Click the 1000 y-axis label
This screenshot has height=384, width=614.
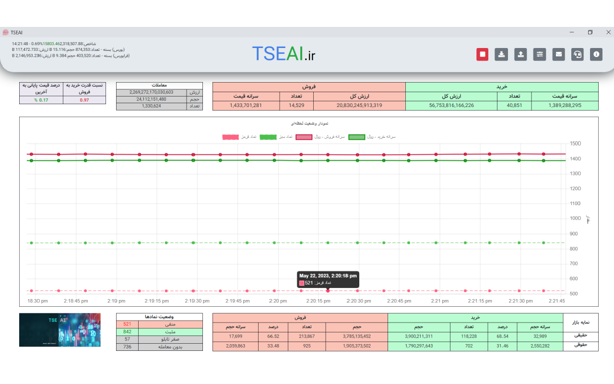(574, 218)
